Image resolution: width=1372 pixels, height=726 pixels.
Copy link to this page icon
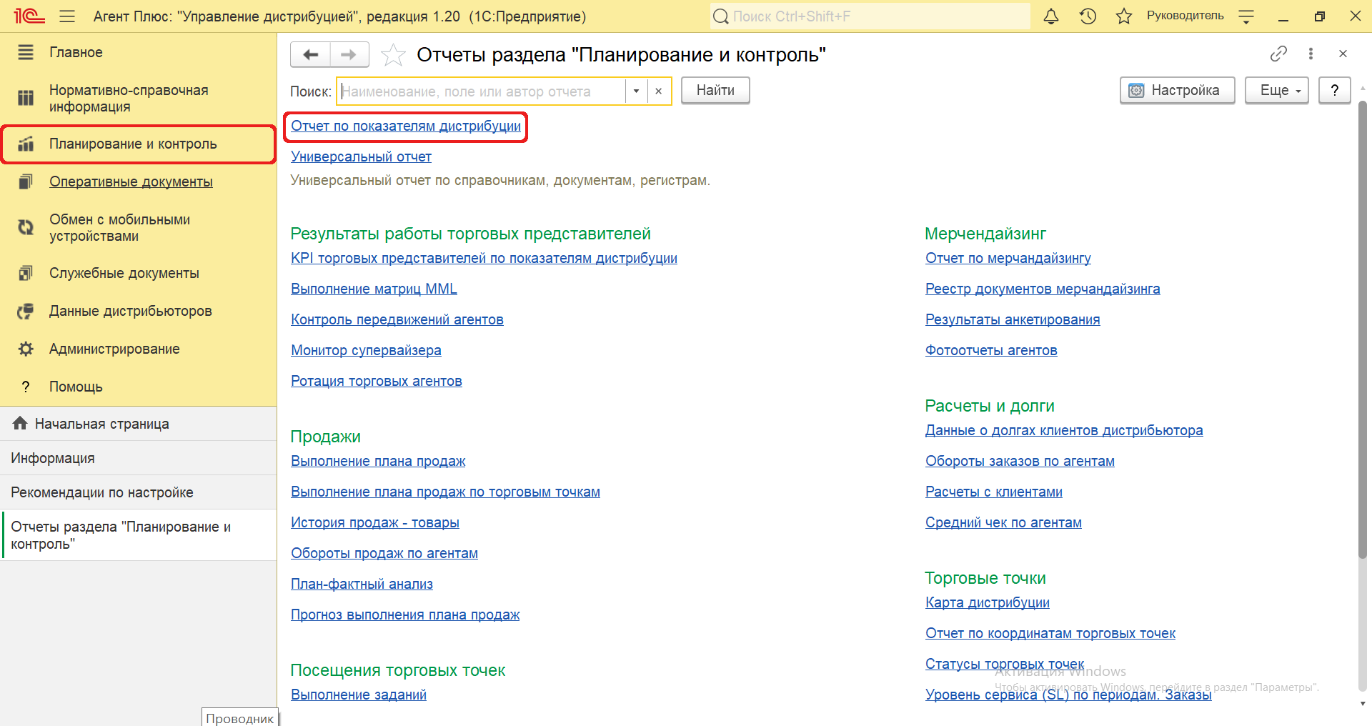pos(1278,54)
